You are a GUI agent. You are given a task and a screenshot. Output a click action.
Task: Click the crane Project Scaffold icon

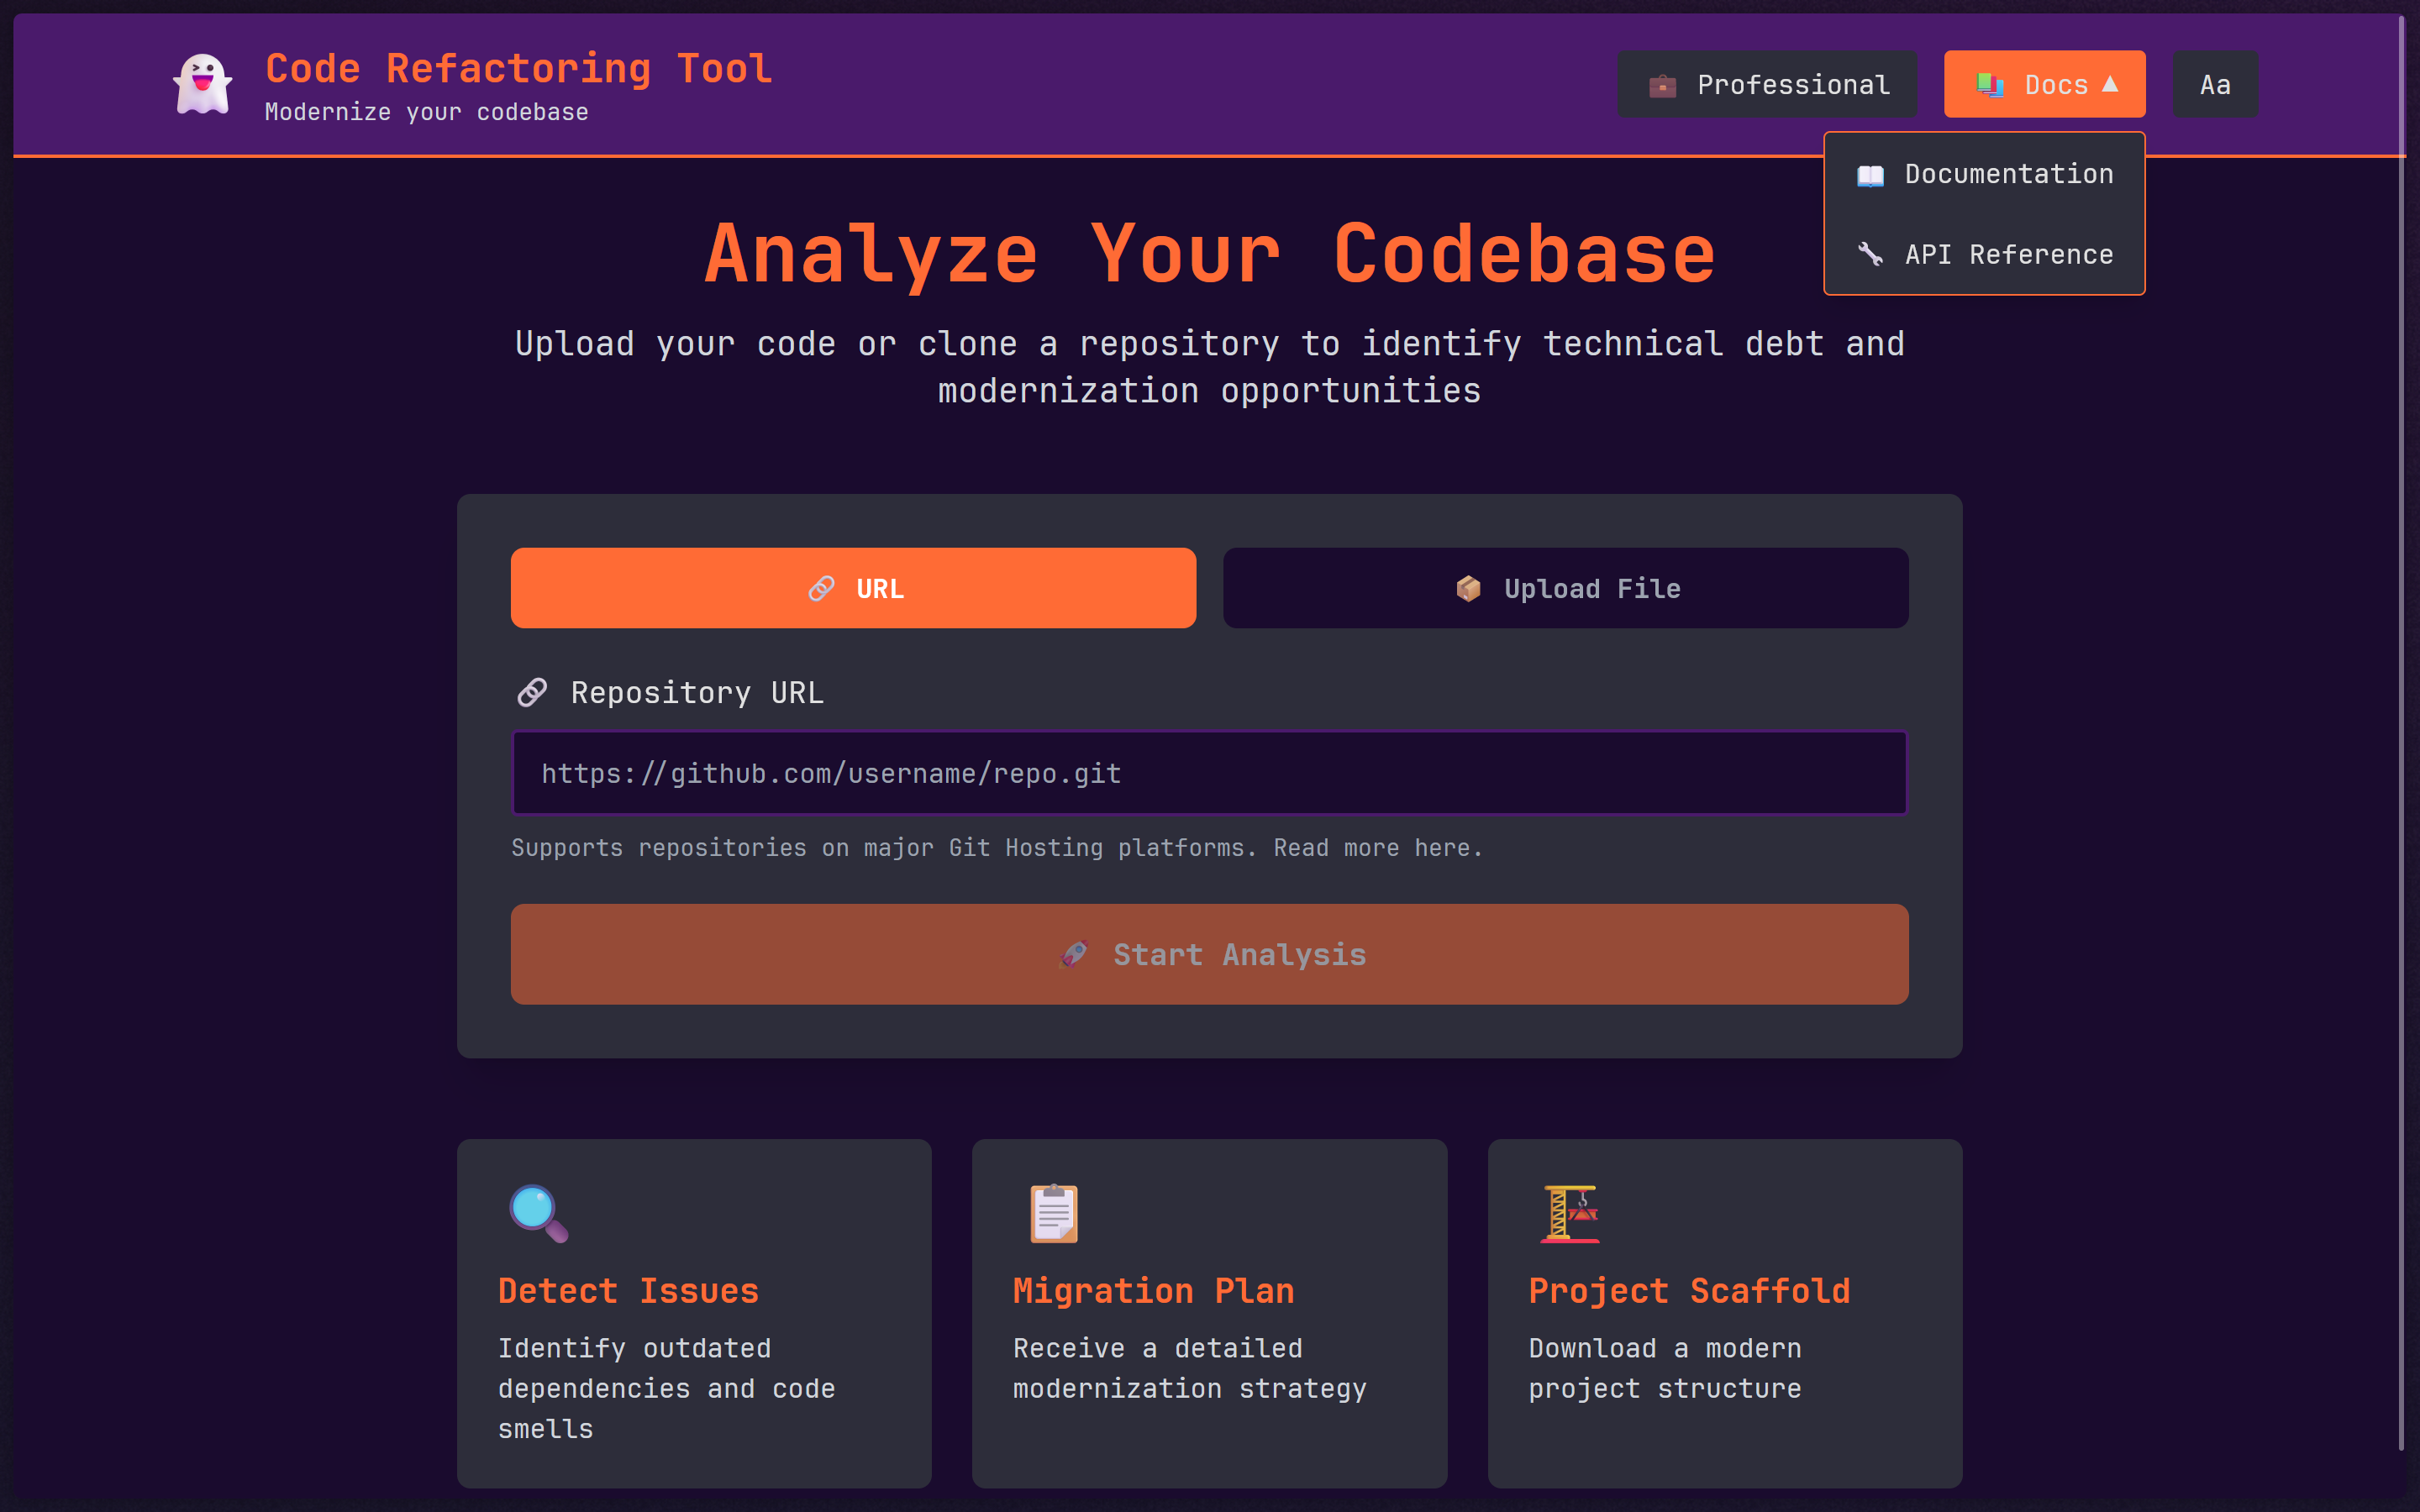(x=1570, y=1213)
